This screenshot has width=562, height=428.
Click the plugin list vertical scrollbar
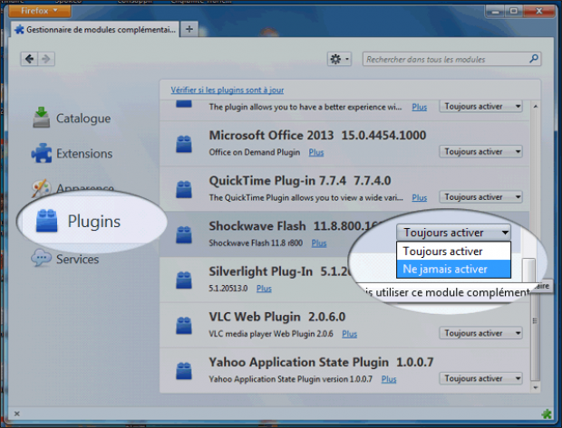tap(535, 247)
